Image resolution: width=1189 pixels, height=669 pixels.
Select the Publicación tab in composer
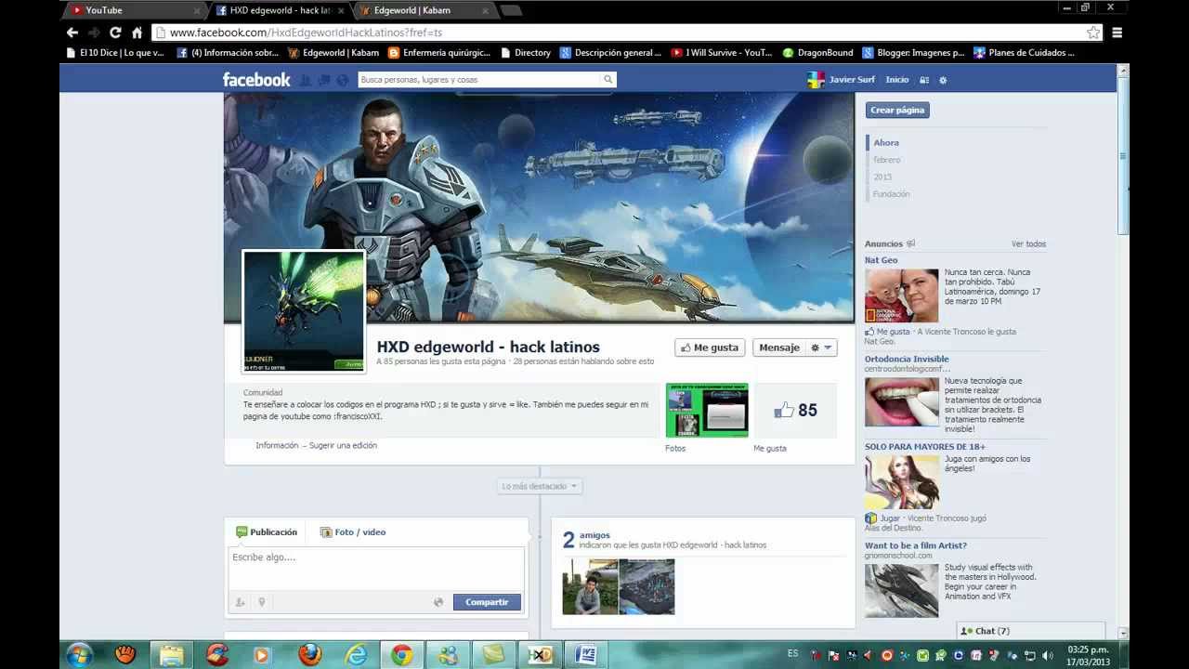pos(267,532)
